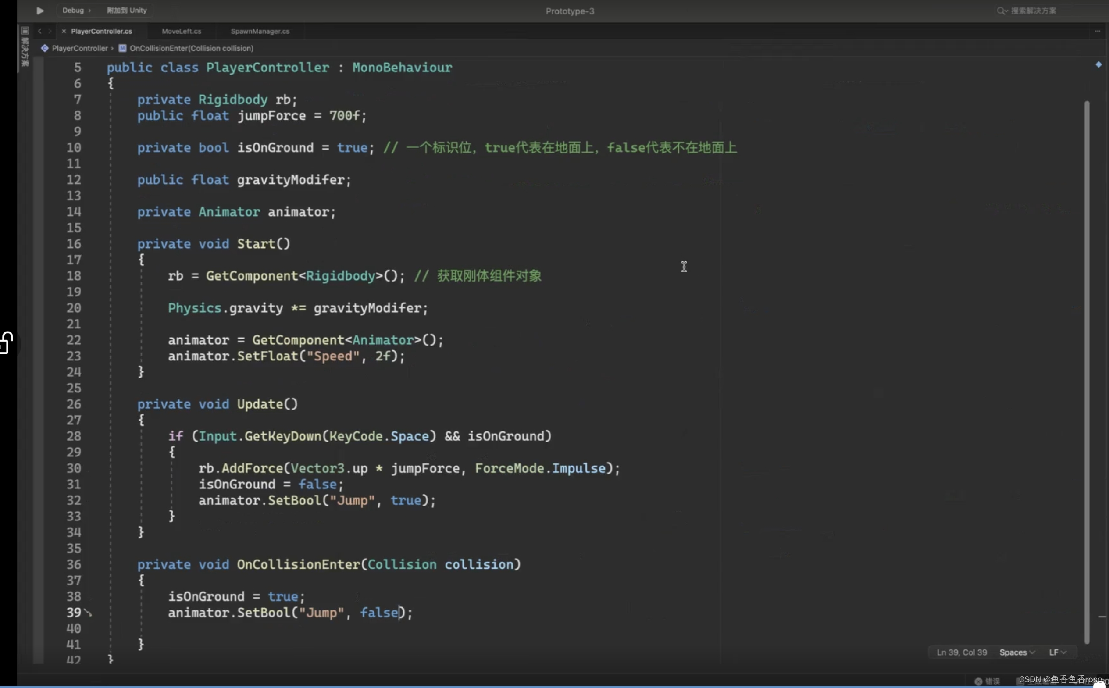
Task: Click the search magnifier icon
Action: (x=1001, y=11)
